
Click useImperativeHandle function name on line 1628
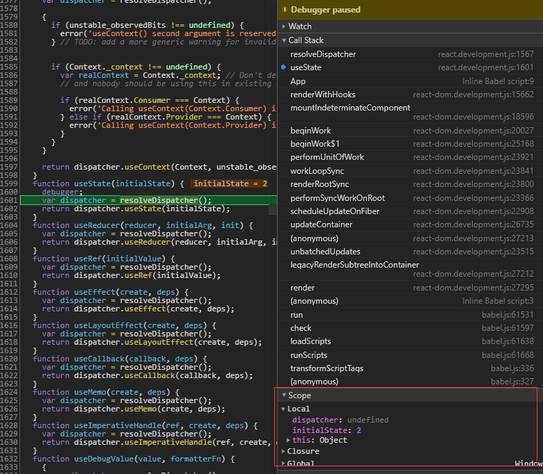click(118, 425)
